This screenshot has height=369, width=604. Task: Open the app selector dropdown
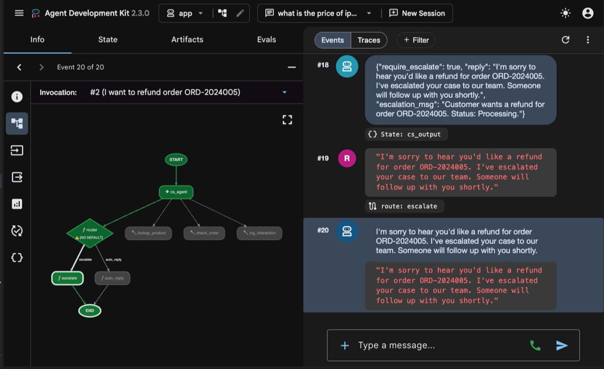[185, 13]
